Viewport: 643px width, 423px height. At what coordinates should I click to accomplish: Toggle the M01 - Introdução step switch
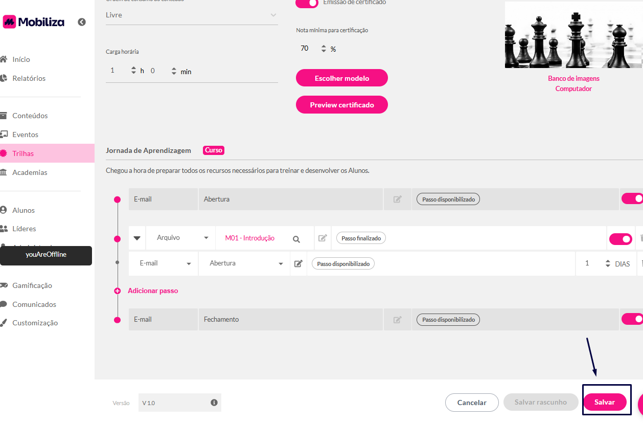pyautogui.click(x=621, y=239)
